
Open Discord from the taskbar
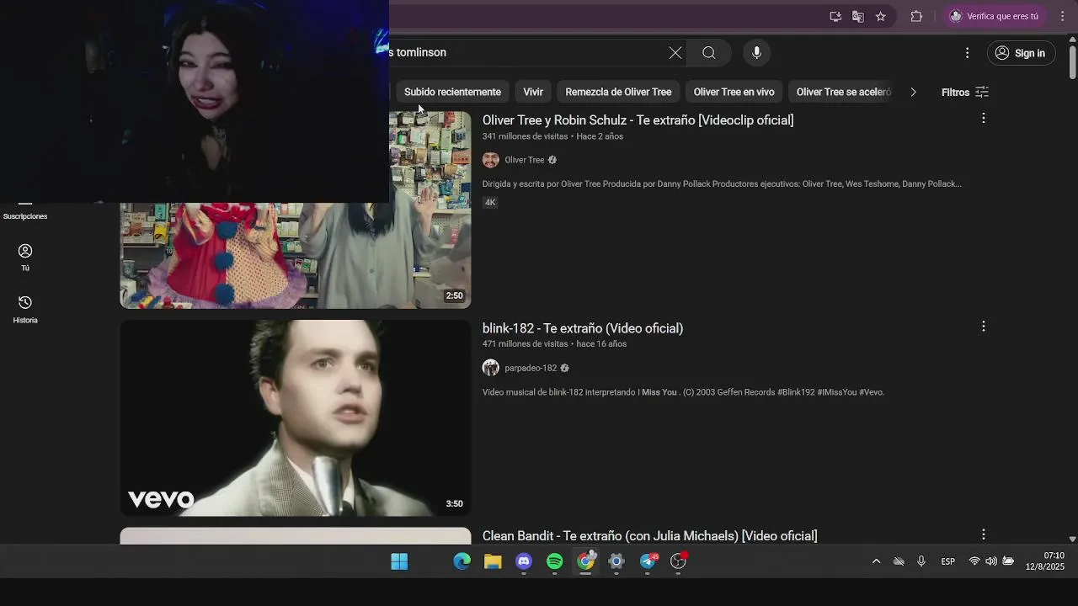(x=524, y=561)
